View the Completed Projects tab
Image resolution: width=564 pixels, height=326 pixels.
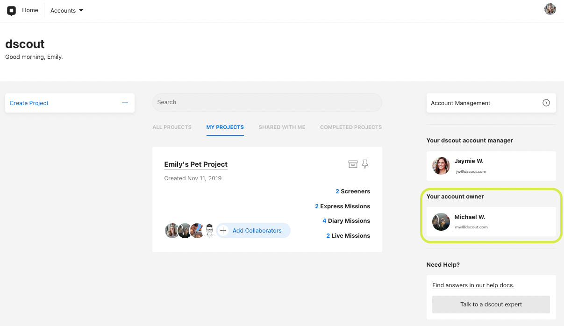point(351,127)
